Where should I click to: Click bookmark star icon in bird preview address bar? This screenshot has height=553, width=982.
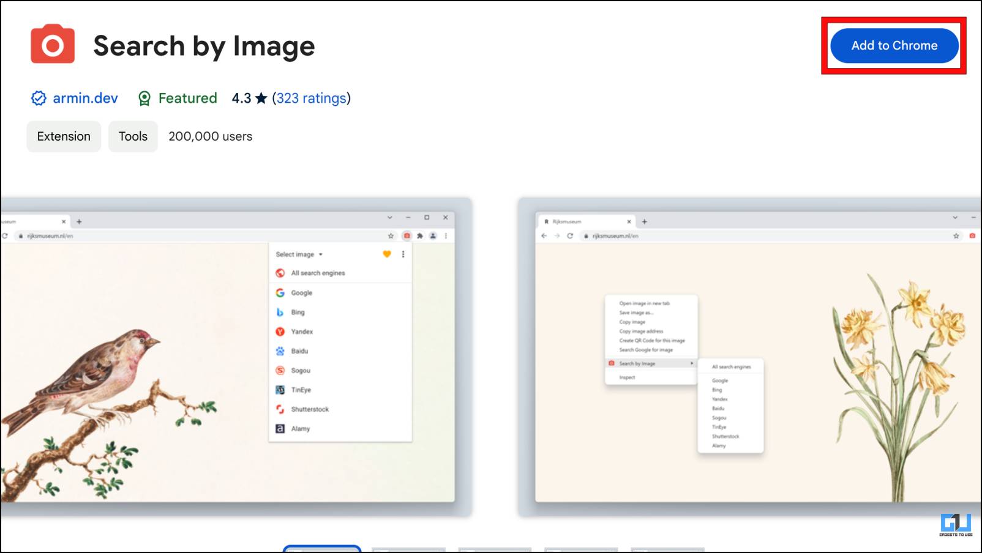[391, 236]
